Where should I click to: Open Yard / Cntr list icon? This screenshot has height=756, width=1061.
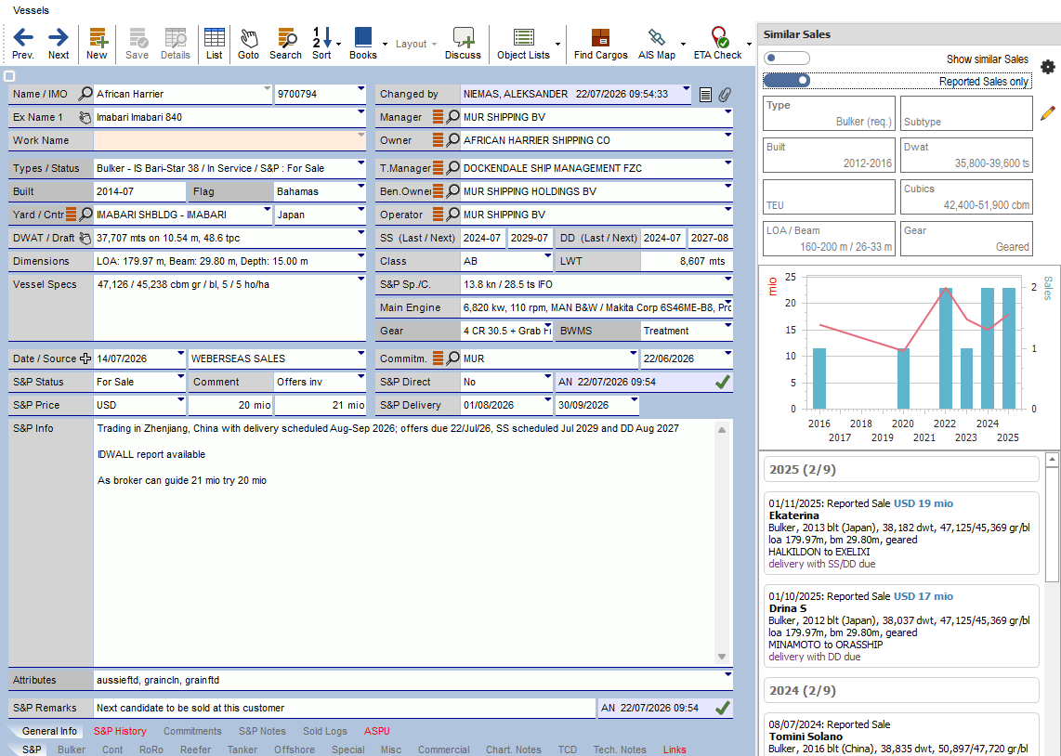point(71,215)
